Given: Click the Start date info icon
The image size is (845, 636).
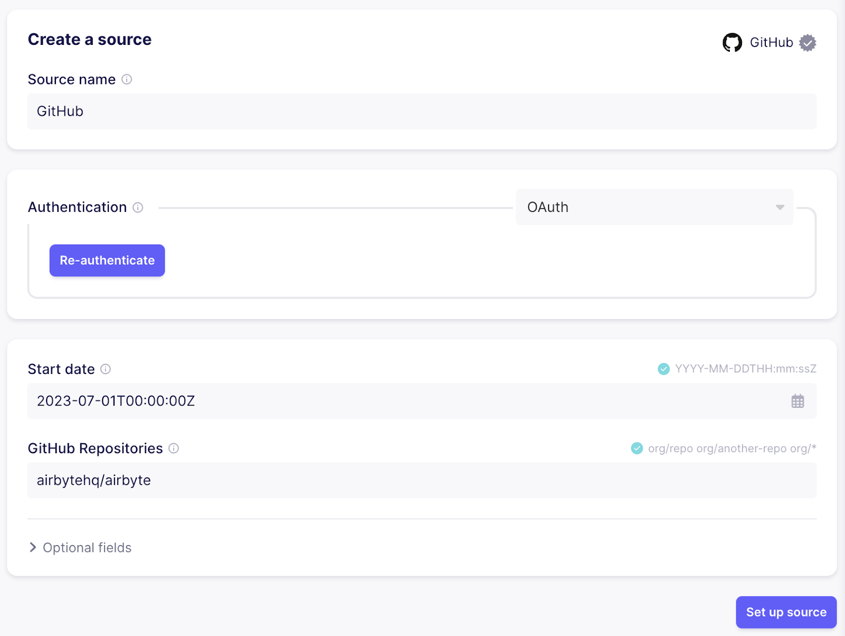Looking at the screenshot, I should [106, 370].
